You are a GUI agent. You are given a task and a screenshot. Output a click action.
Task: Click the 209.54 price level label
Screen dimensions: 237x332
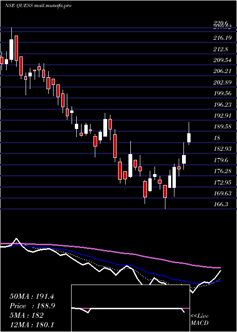click(222, 60)
